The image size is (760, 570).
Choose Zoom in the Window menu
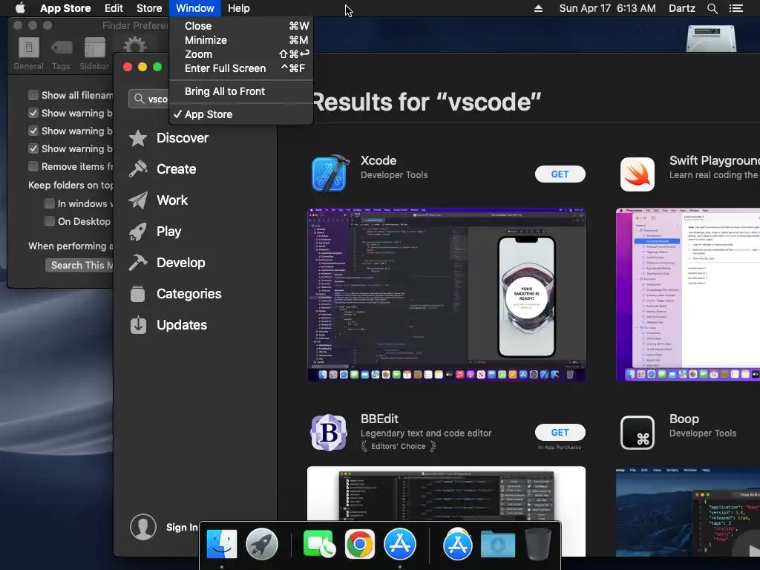(241, 54)
